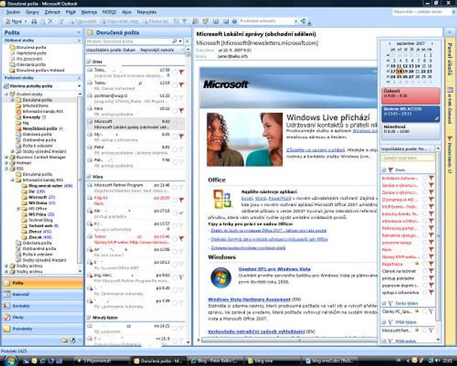Open the Zive.cz RSS folder
The image size is (457, 366).
tap(37, 232)
